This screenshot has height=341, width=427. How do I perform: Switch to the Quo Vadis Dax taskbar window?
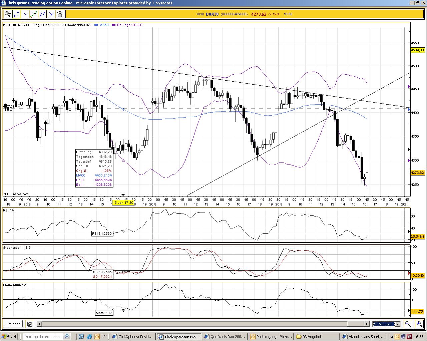tap(225, 337)
